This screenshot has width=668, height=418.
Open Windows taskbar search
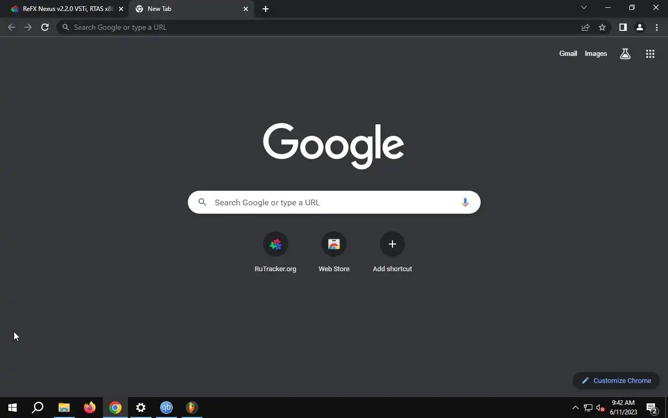click(x=38, y=408)
